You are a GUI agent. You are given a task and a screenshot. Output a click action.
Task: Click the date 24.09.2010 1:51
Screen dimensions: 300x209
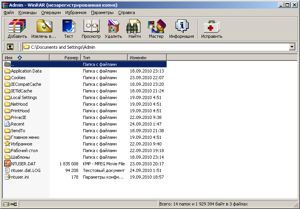[x=146, y=170]
